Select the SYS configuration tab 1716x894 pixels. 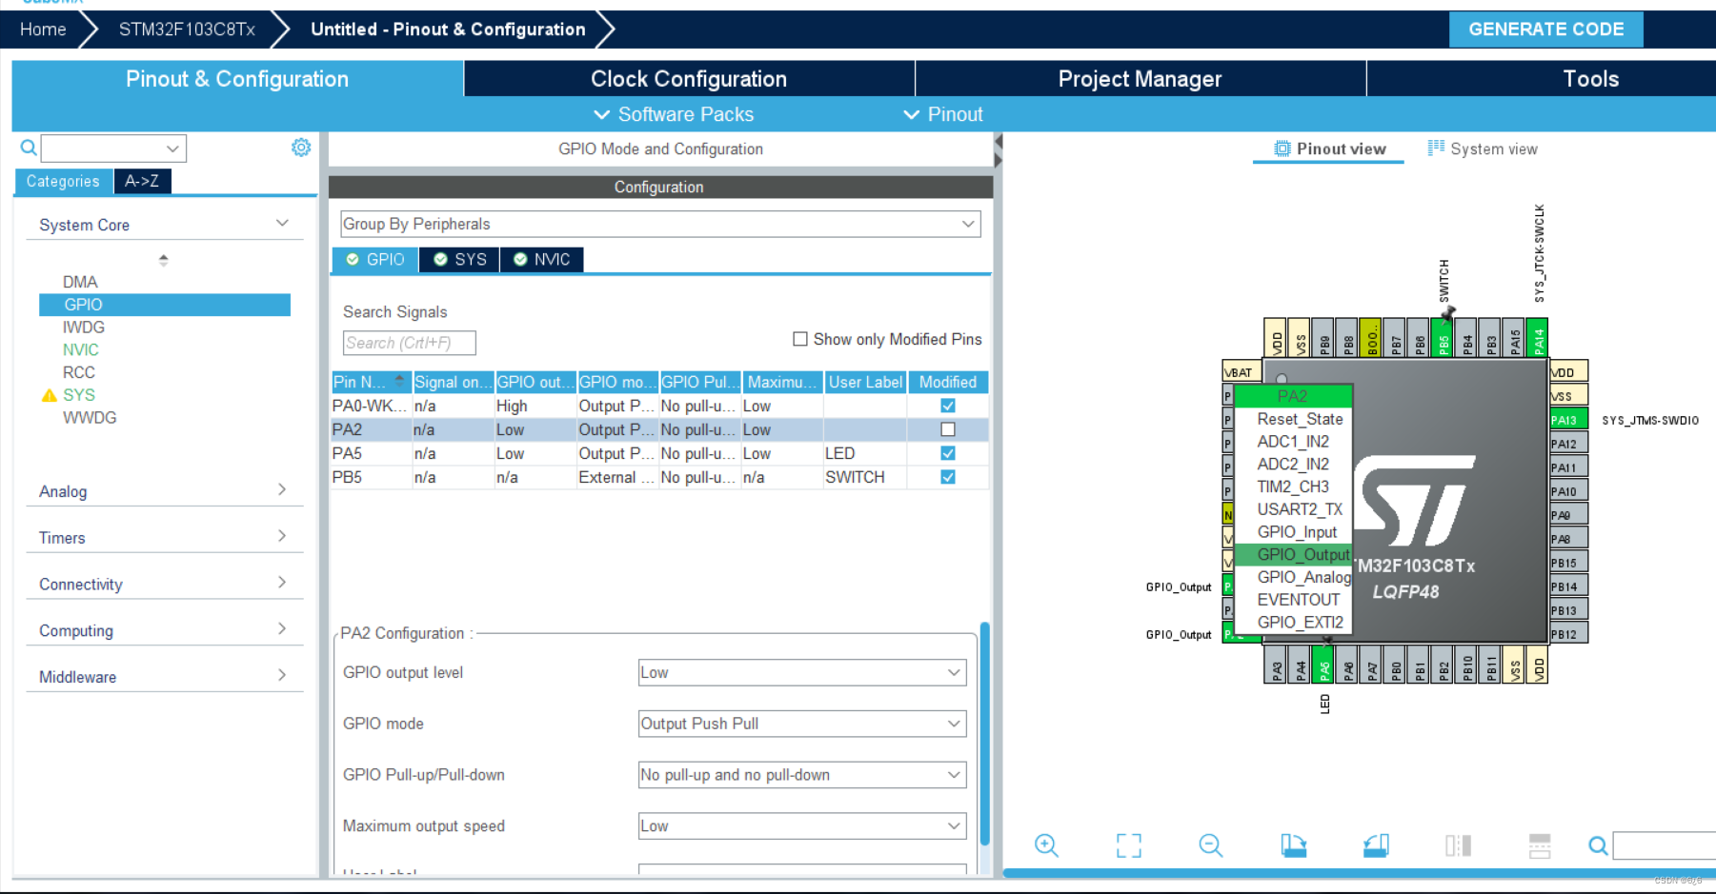pos(459,259)
